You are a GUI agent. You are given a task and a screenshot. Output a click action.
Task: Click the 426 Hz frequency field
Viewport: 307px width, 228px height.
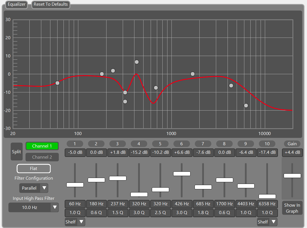(182, 204)
